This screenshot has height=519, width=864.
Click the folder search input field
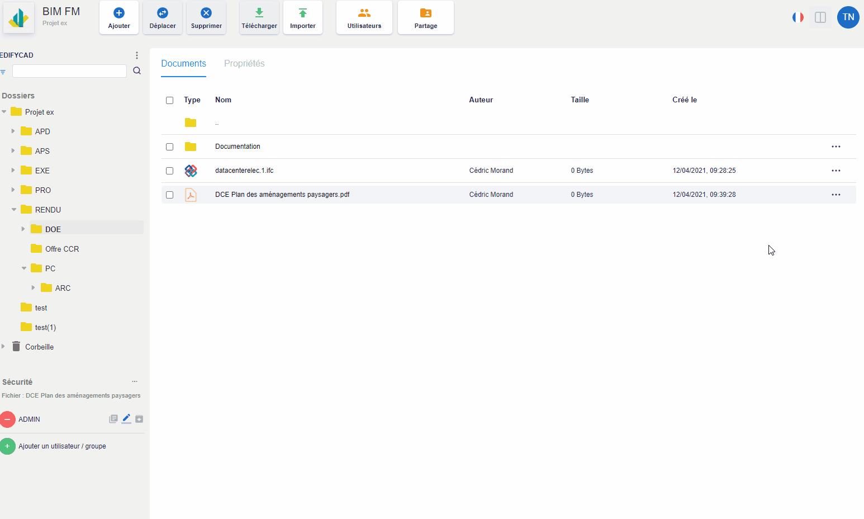point(69,71)
